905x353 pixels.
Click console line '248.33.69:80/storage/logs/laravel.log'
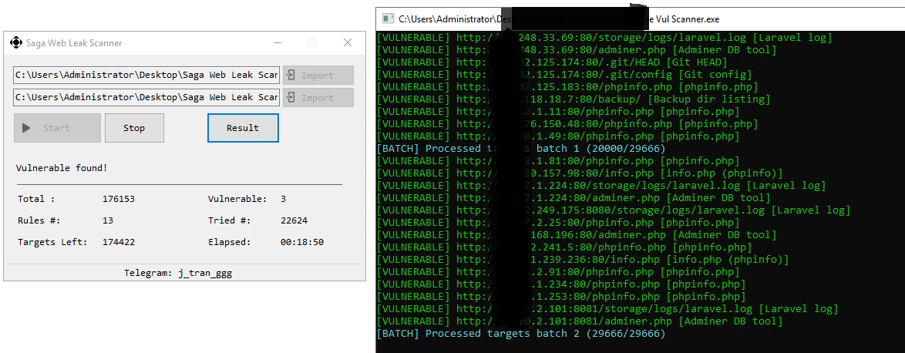604,38
